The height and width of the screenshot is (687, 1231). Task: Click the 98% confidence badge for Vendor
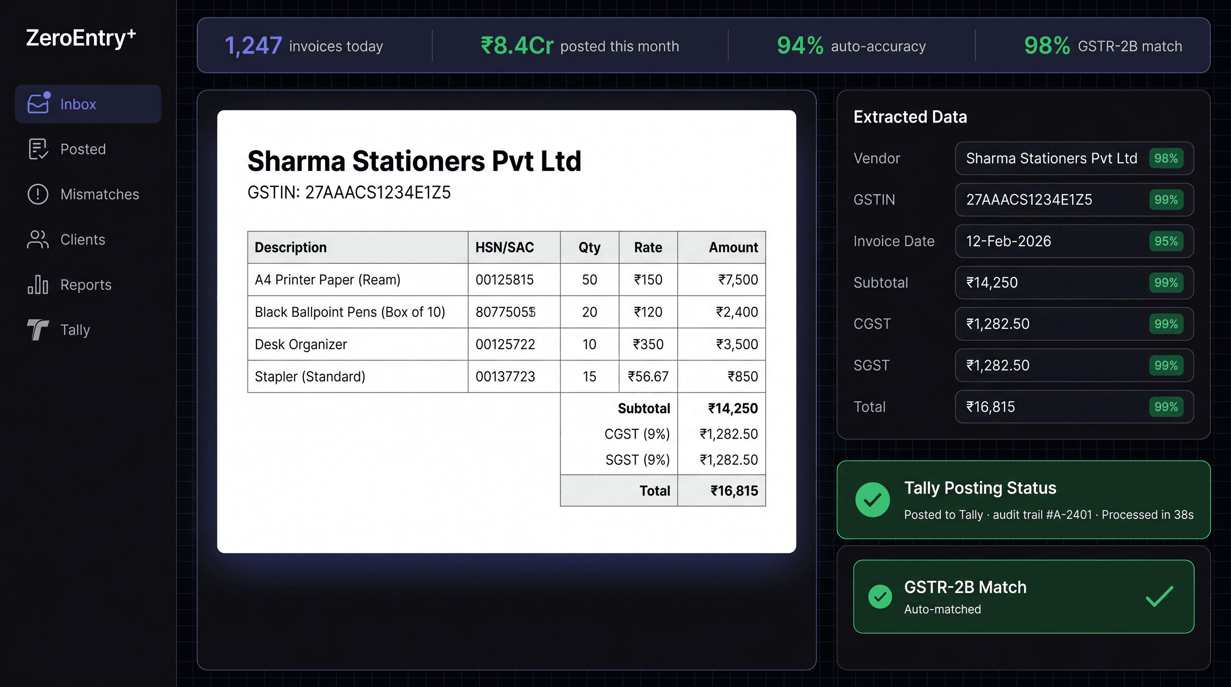(x=1166, y=158)
